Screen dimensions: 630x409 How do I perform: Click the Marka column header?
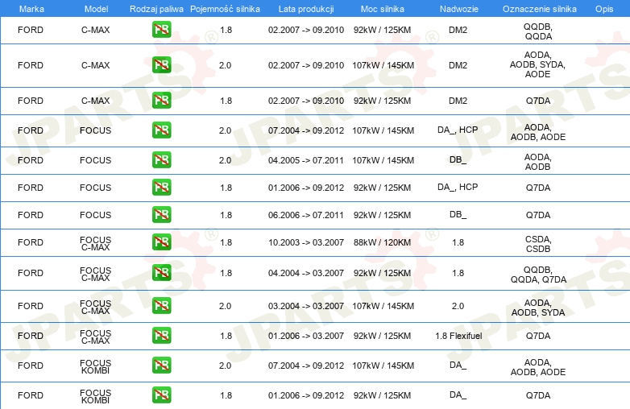coord(31,8)
